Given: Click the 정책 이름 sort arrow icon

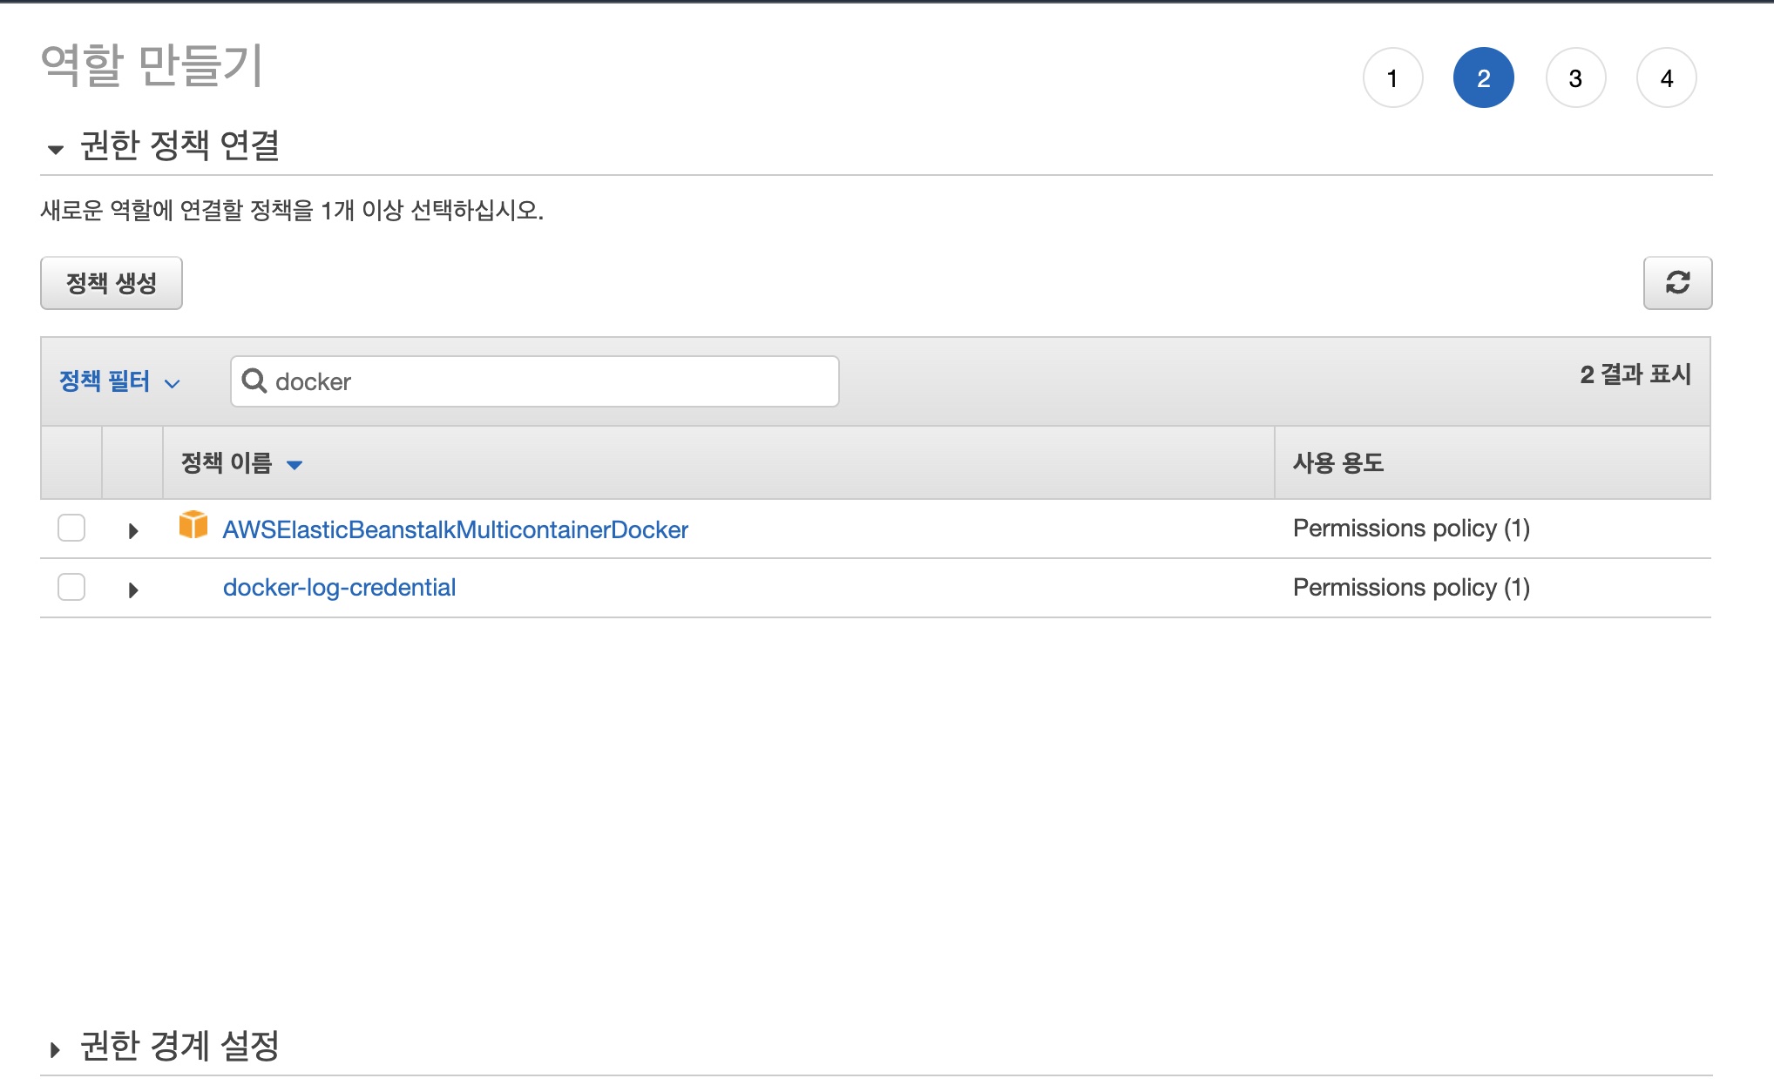Looking at the screenshot, I should [295, 465].
